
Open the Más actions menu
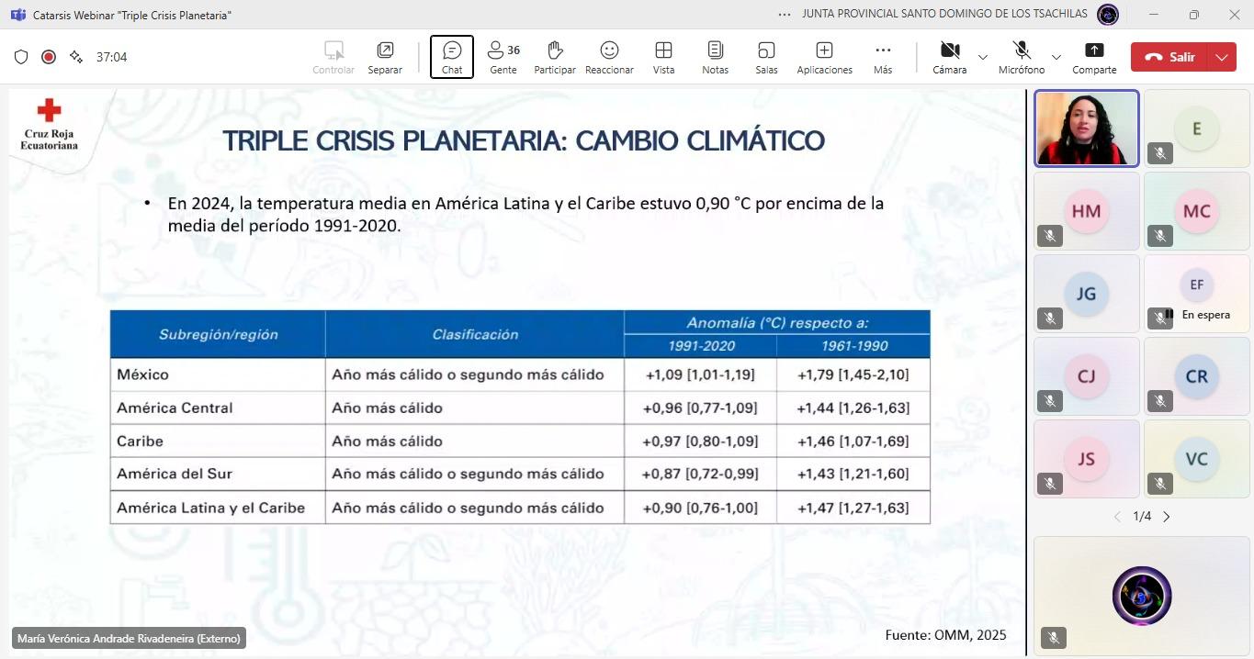pyautogui.click(x=883, y=57)
